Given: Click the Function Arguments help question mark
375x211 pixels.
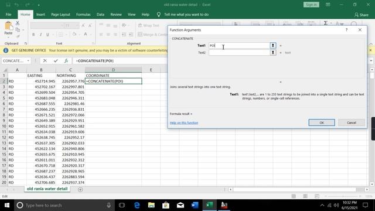Looking at the screenshot, I should 346,30.
